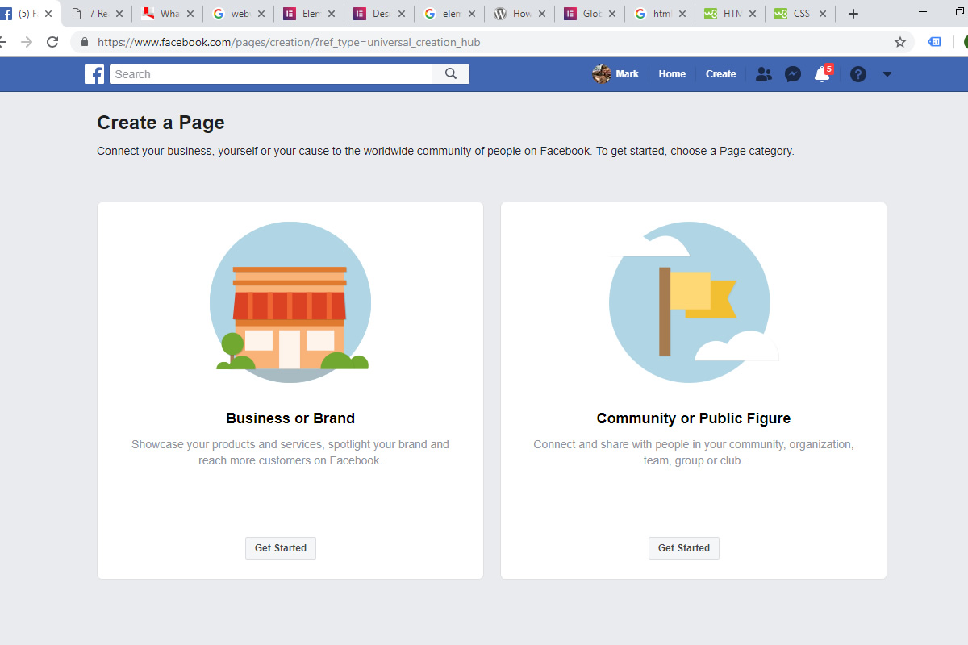This screenshot has height=645, width=968.
Task: Open the Notifications bell icon
Action: pyautogui.click(x=822, y=74)
